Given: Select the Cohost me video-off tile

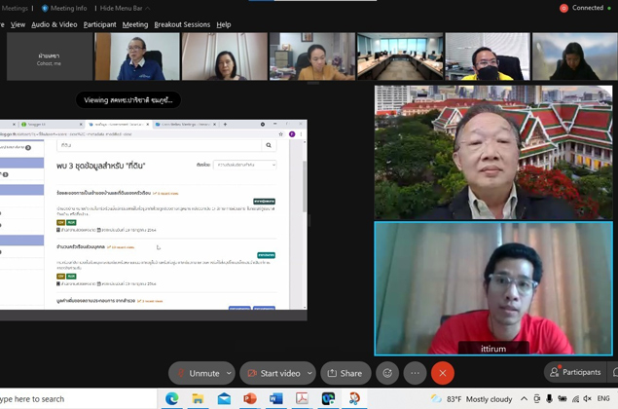Looking at the screenshot, I should [50, 56].
